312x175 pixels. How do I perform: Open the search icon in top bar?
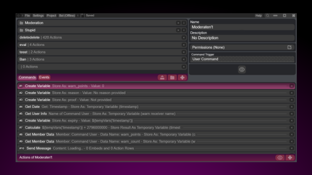(x=268, y=16)
